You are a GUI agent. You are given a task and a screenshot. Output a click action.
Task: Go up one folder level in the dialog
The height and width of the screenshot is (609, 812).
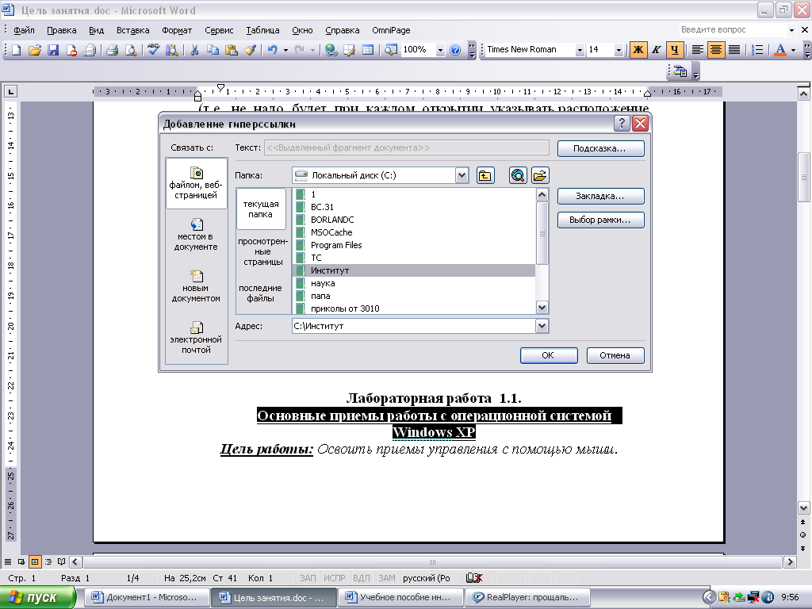coord(485,175)
